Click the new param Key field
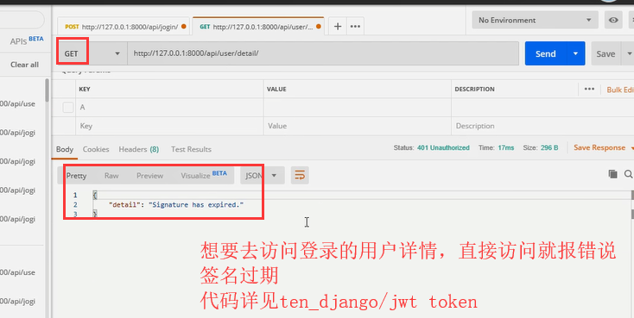Viewport: 634px width, 318px height. tap(169, 126)
